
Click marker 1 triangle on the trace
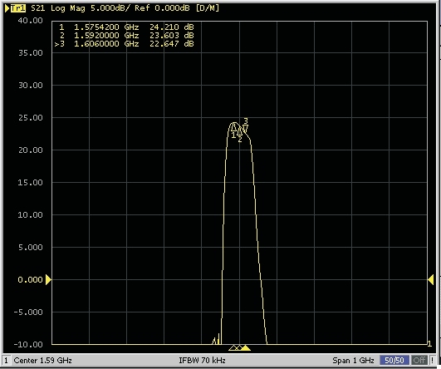pos(233,127)
